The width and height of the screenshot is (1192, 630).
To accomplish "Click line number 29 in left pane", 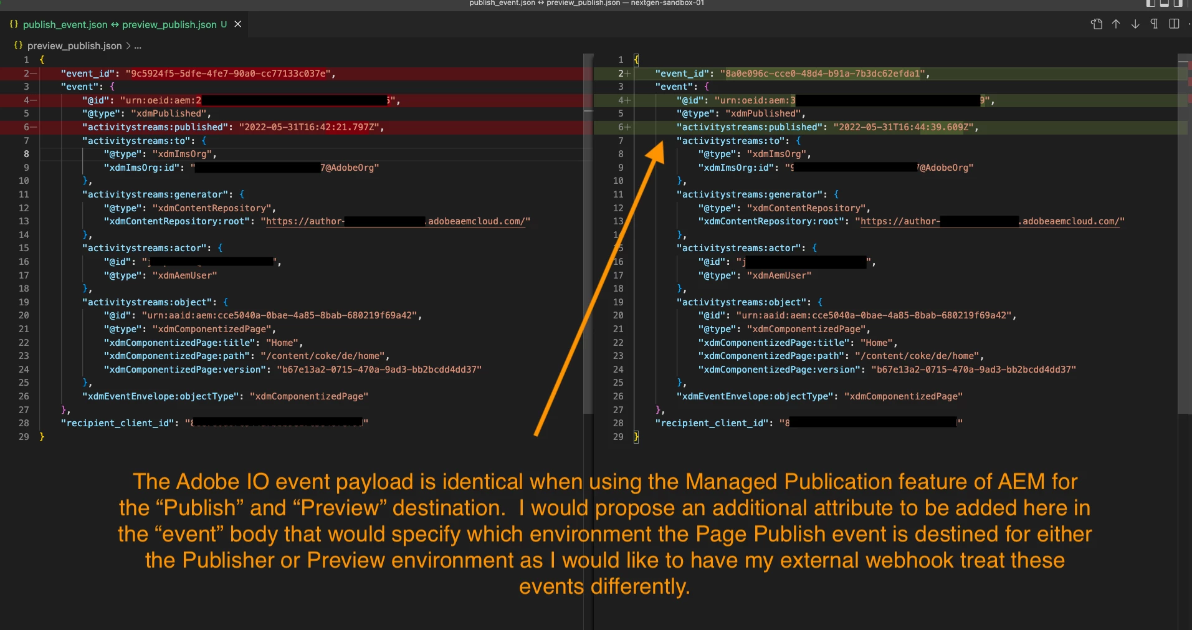I will click(x=24, y=437).
